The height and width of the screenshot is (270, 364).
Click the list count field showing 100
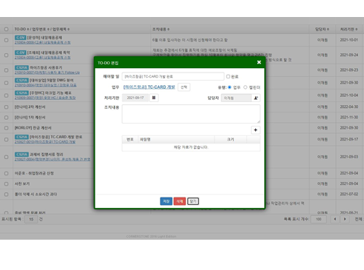[319, 219]
